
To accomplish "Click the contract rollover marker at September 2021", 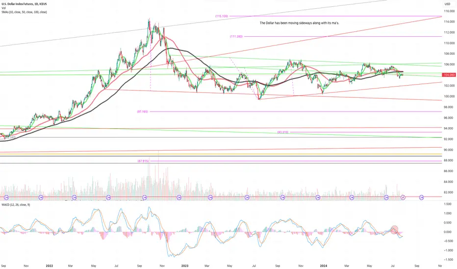I will point(6,198).
